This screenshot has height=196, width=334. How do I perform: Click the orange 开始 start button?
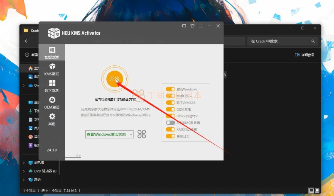[x=115, y=79]
